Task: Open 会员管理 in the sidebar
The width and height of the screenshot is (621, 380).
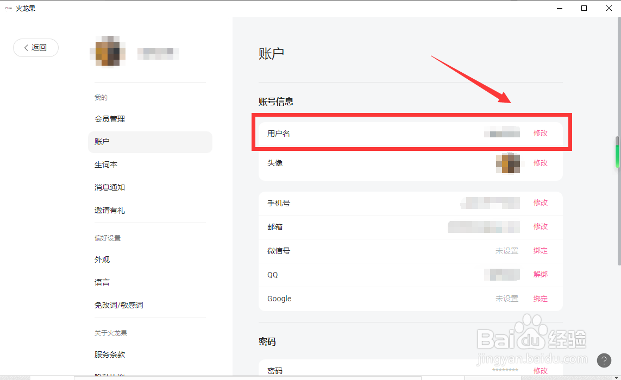Action: (110, 119)
